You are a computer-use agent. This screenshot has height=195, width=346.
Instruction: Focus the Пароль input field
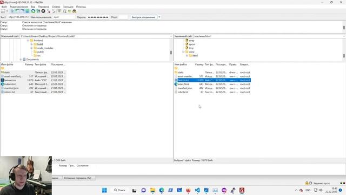click(x=98, y=17)
